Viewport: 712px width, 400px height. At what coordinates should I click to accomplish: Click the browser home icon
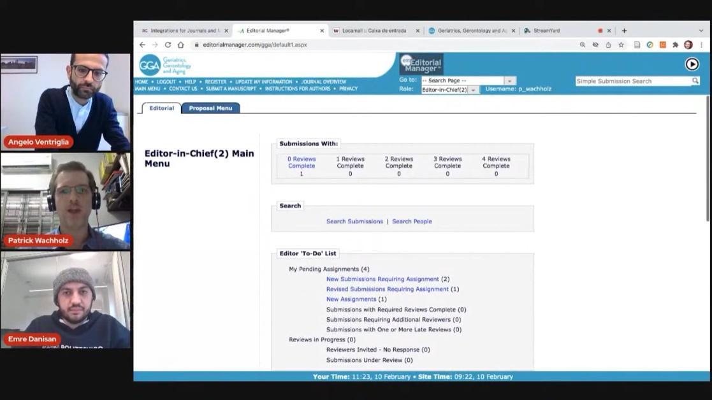pos(181,45)
